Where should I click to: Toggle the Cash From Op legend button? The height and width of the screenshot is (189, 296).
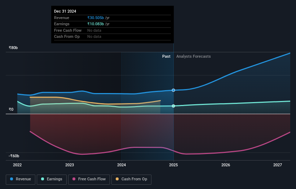[x=131, y=179]
